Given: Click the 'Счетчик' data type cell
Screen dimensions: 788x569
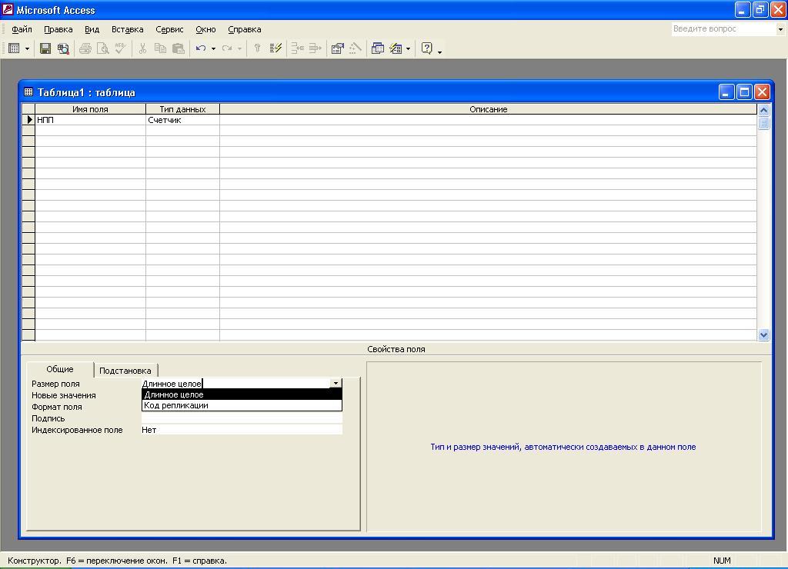Looking at the screenshot, I should point(182,120).
